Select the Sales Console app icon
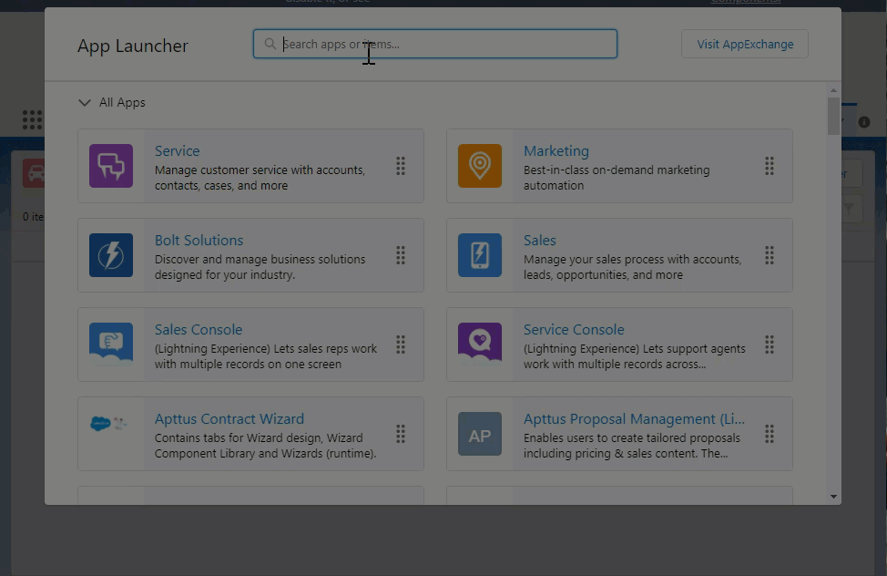The image size is (887, 576). coord(110,345)
